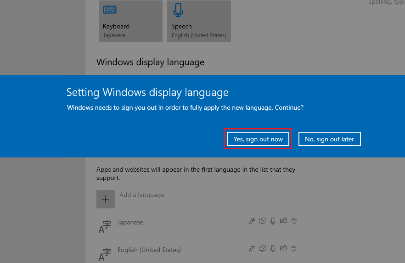
Task: Click the sign-out confirmation message text
Action: click(x=185, y=107)
